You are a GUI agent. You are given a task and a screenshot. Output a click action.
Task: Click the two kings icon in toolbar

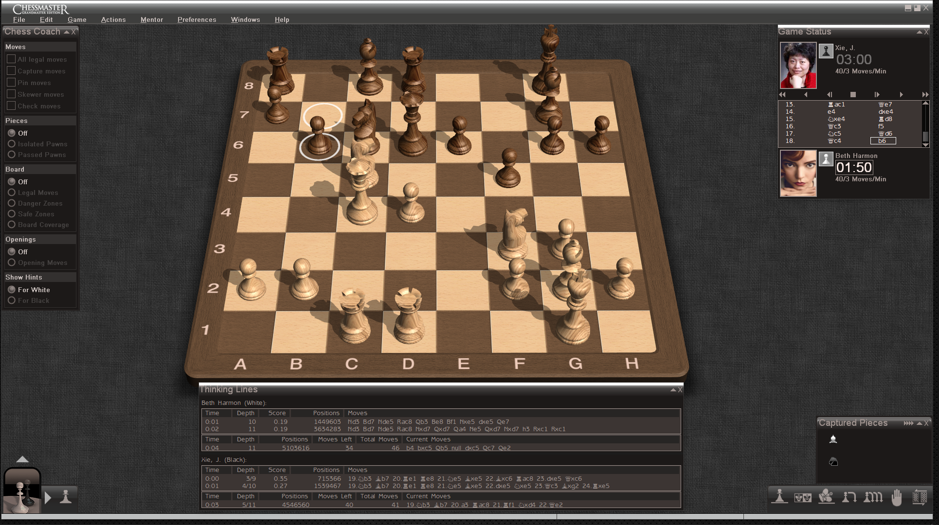[803, 497]
